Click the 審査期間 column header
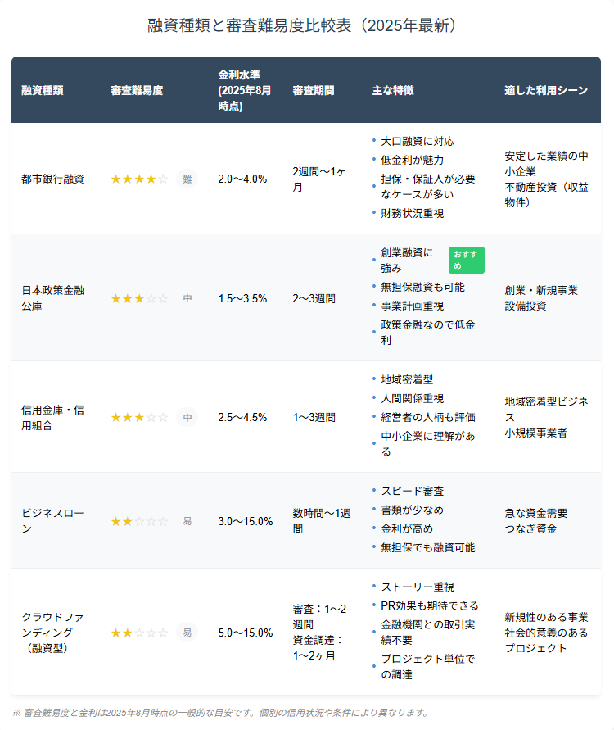Screen dimensions: 614x730 point(313,90)
